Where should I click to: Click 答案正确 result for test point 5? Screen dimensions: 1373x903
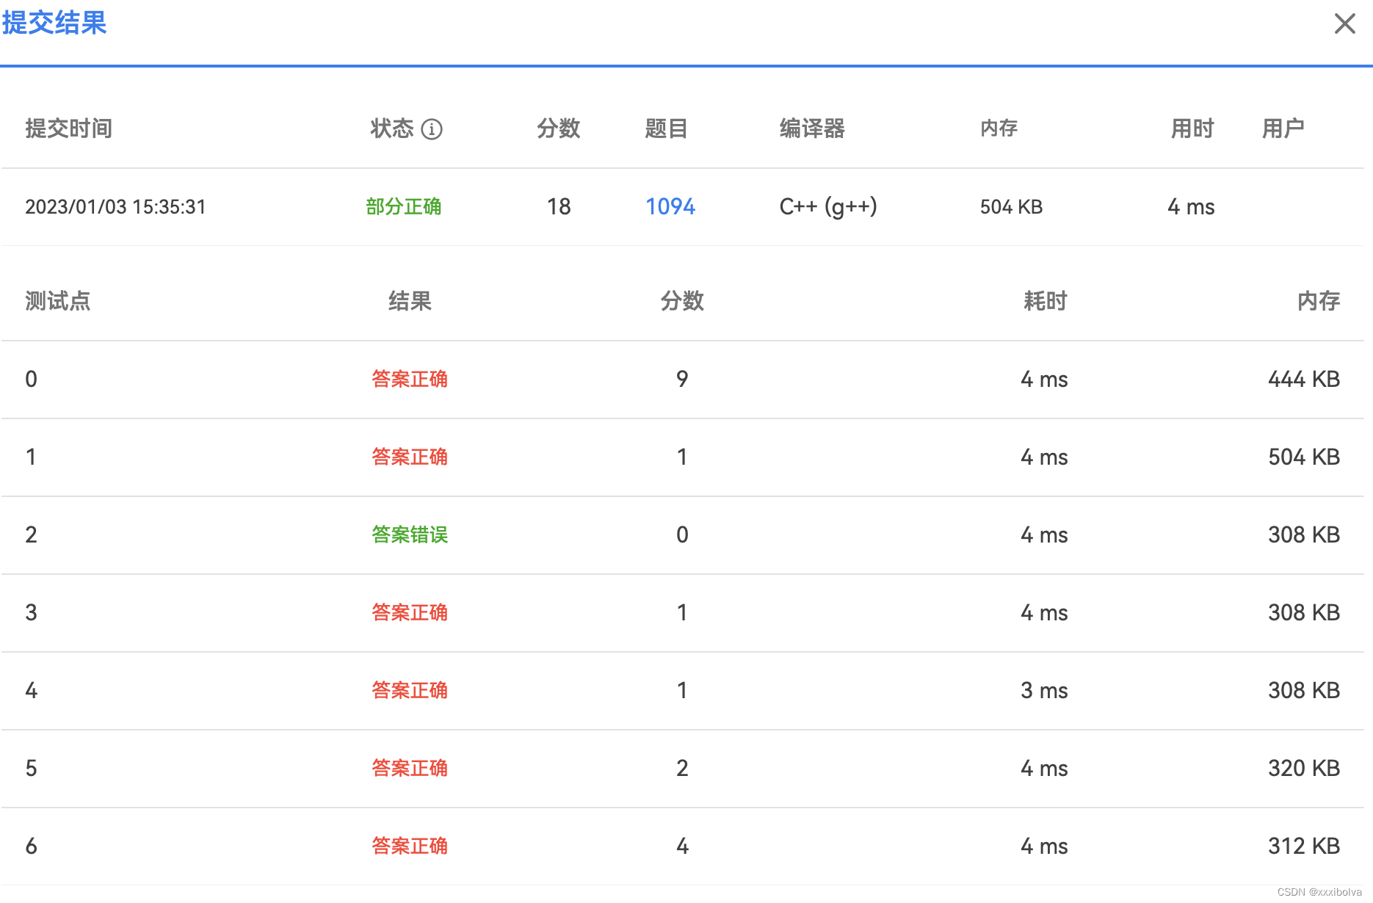coord(409,769)
